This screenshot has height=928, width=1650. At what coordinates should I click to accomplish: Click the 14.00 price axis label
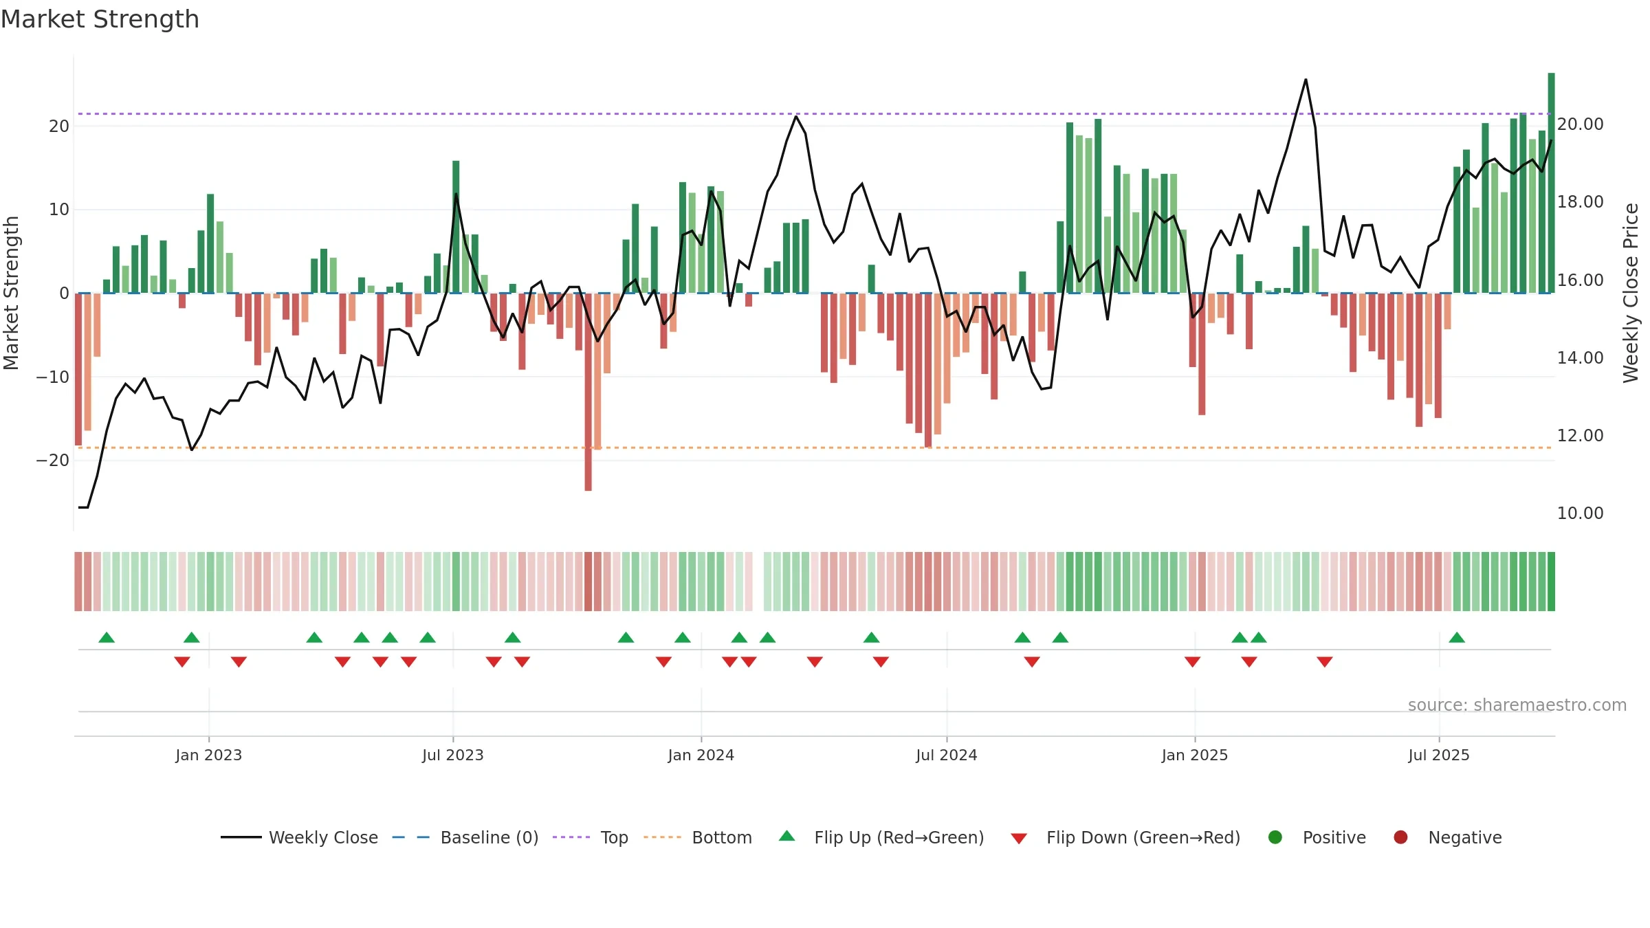tap(1580, 357)
